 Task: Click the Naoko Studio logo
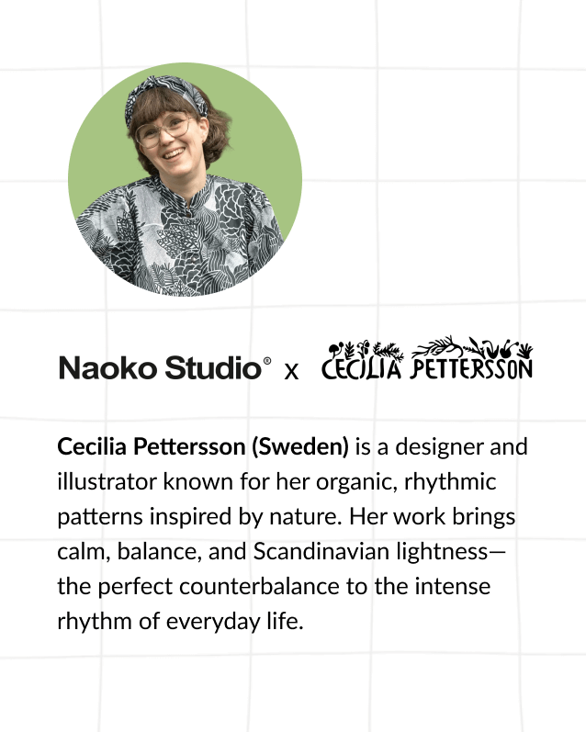[x=161, y=369]
